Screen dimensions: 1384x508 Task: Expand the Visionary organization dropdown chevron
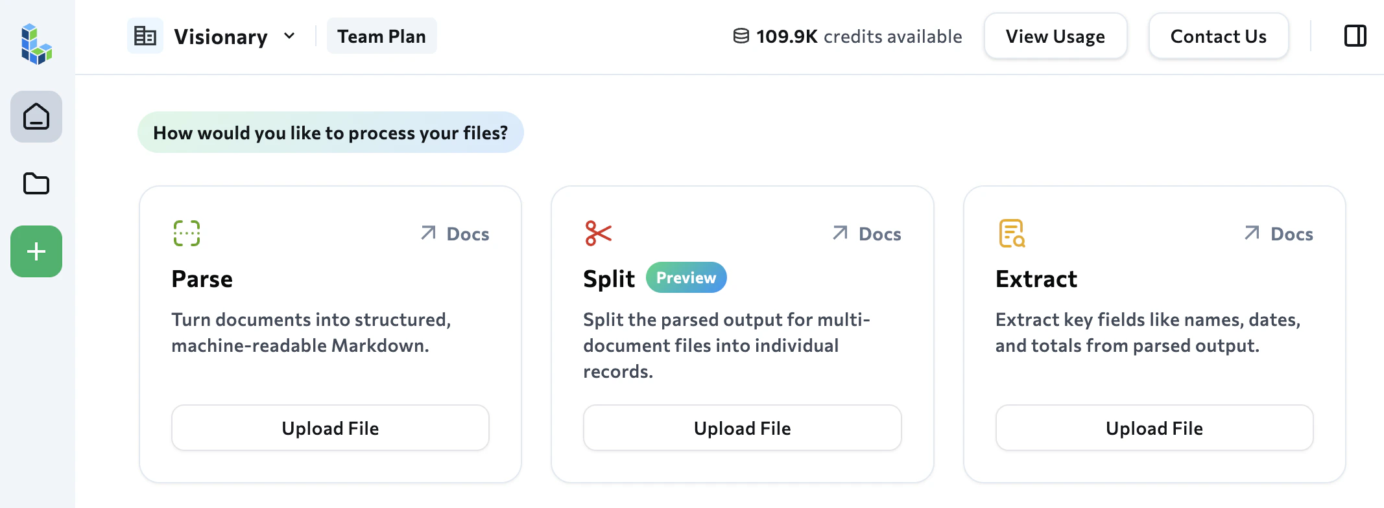pos(289,36)
